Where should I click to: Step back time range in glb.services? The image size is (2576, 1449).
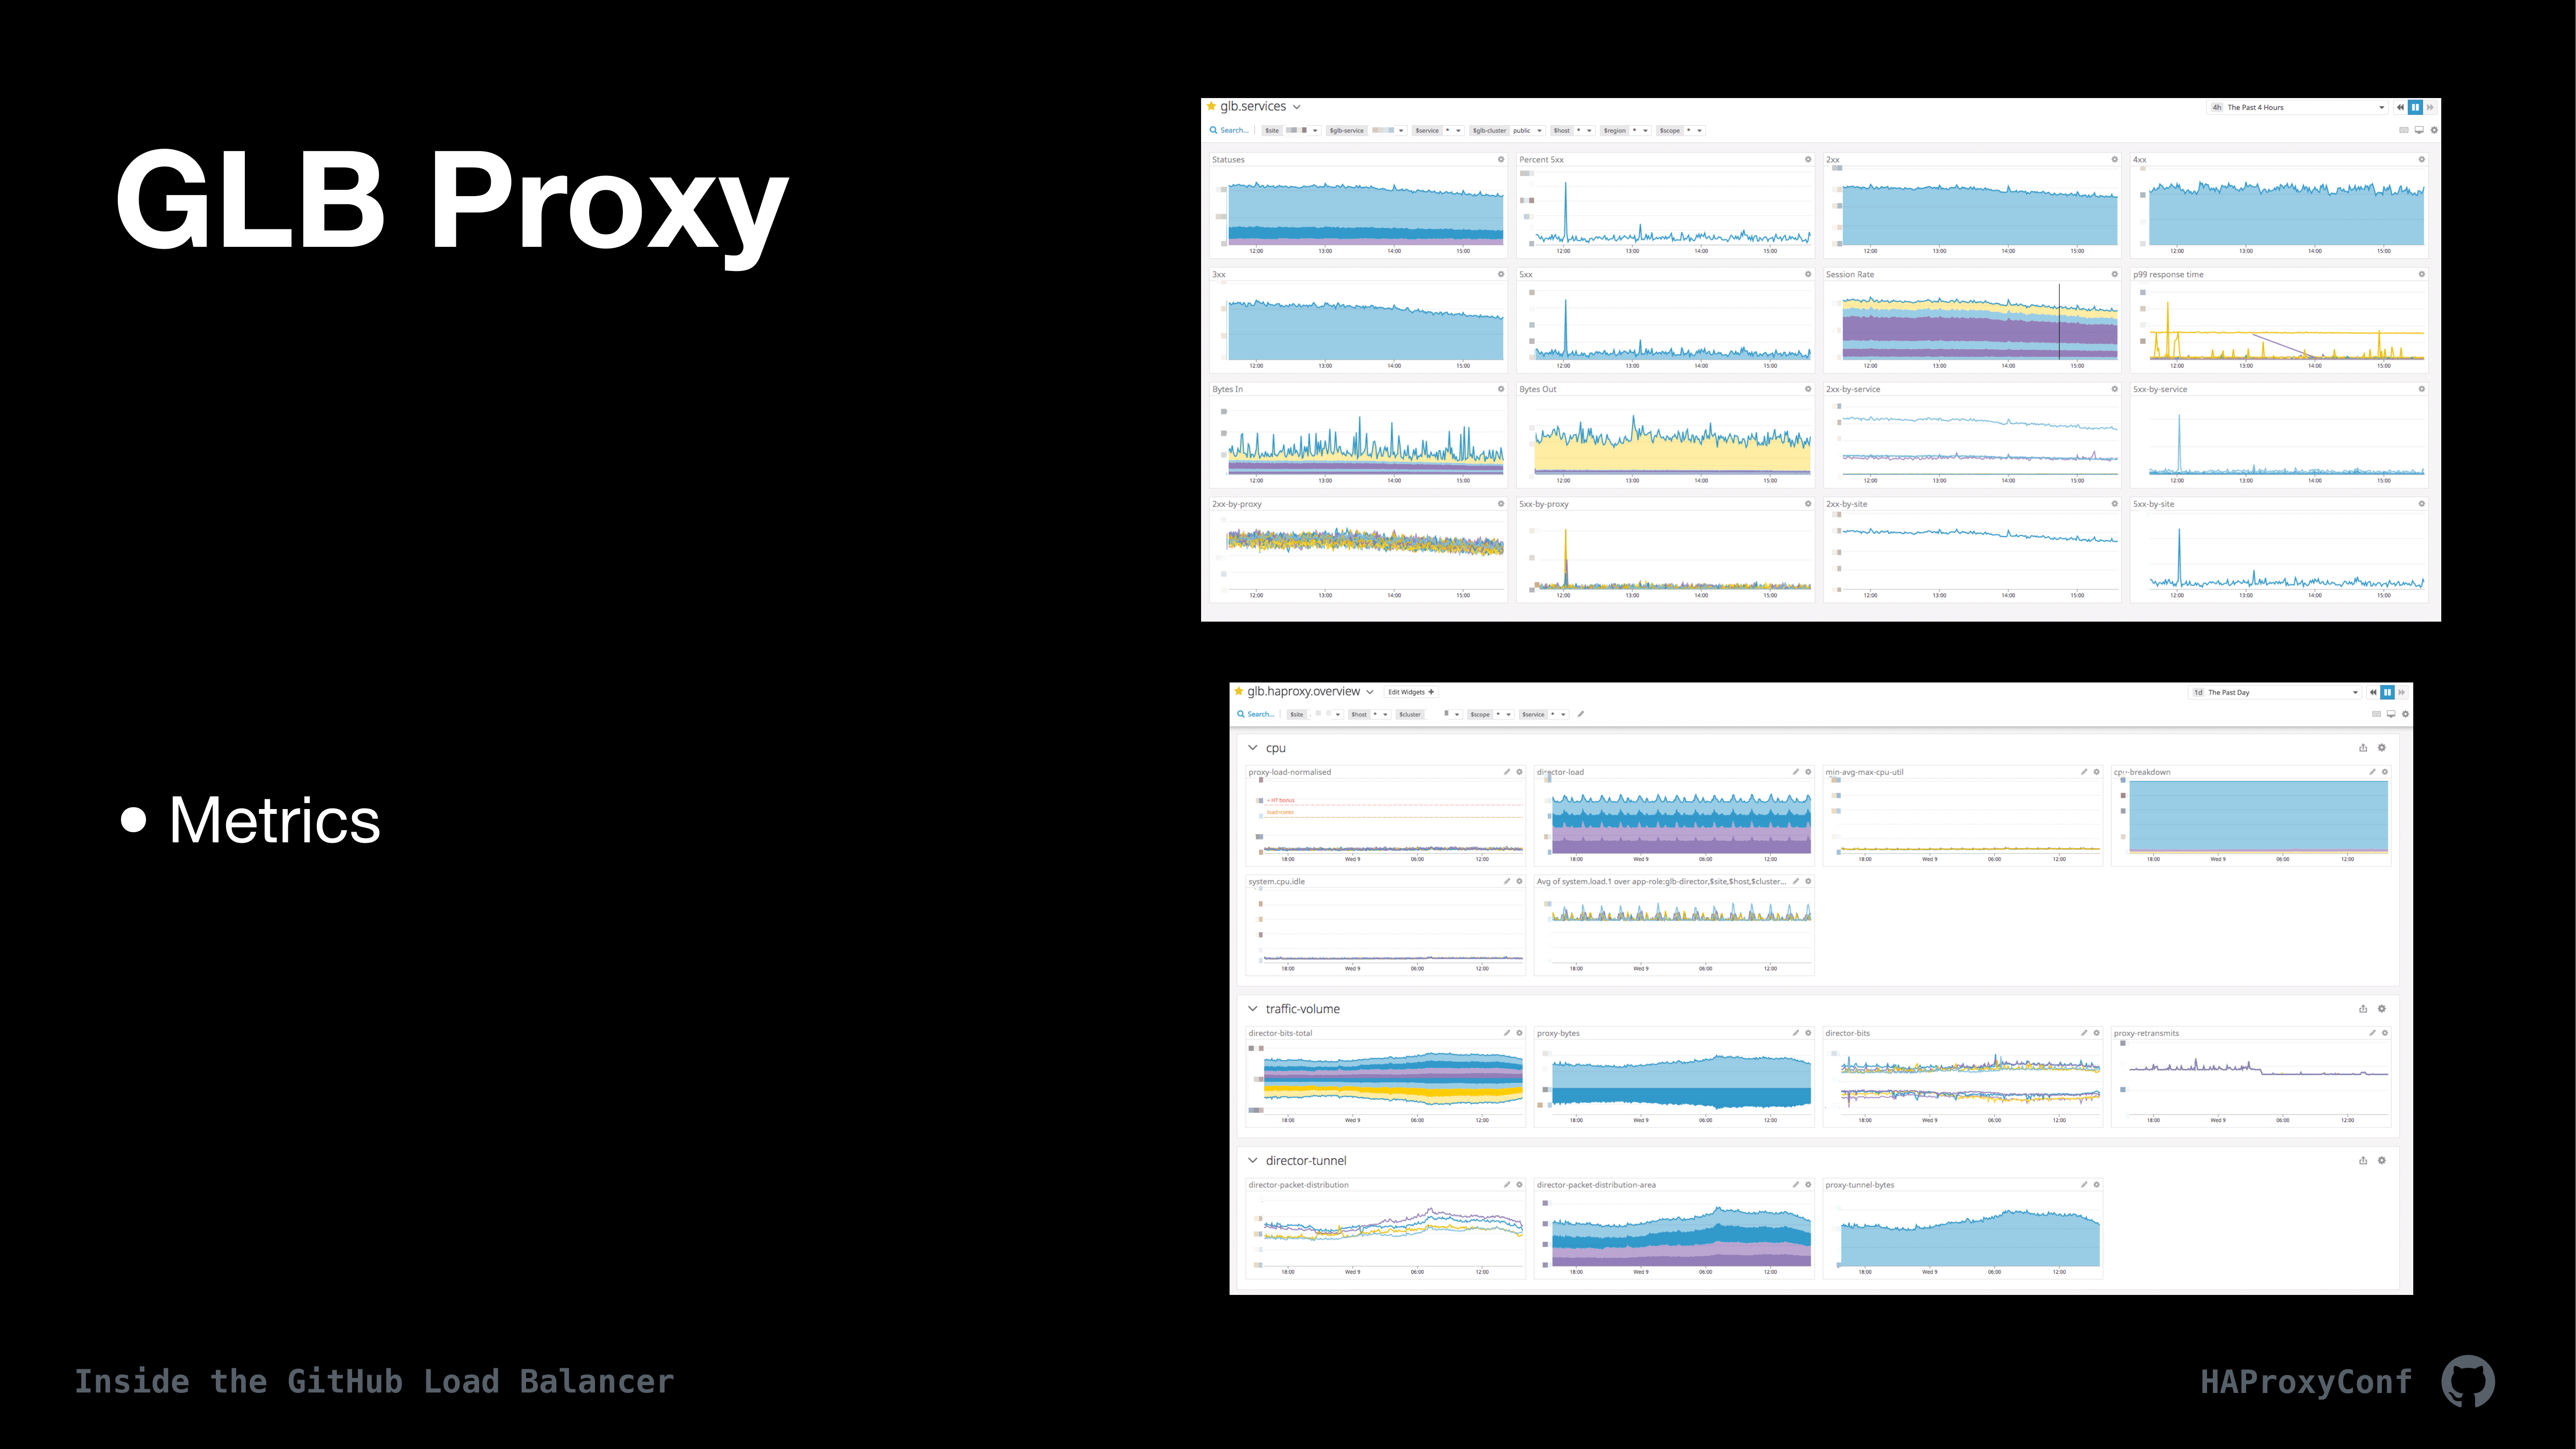2400,107
